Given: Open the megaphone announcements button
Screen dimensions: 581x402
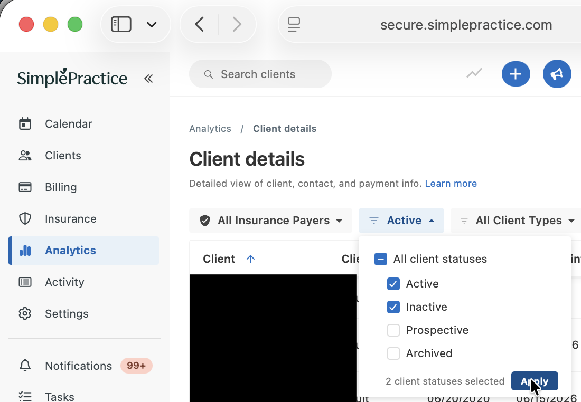Looking at the screenshot, I should [557, 74].
